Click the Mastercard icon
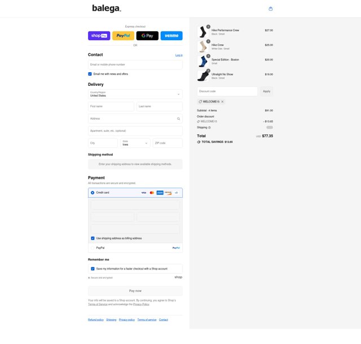The image size is (361, 344). tap(152, 193)
